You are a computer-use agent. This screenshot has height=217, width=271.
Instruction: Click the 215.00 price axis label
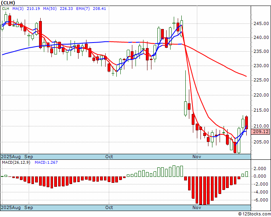coord(261,110)
